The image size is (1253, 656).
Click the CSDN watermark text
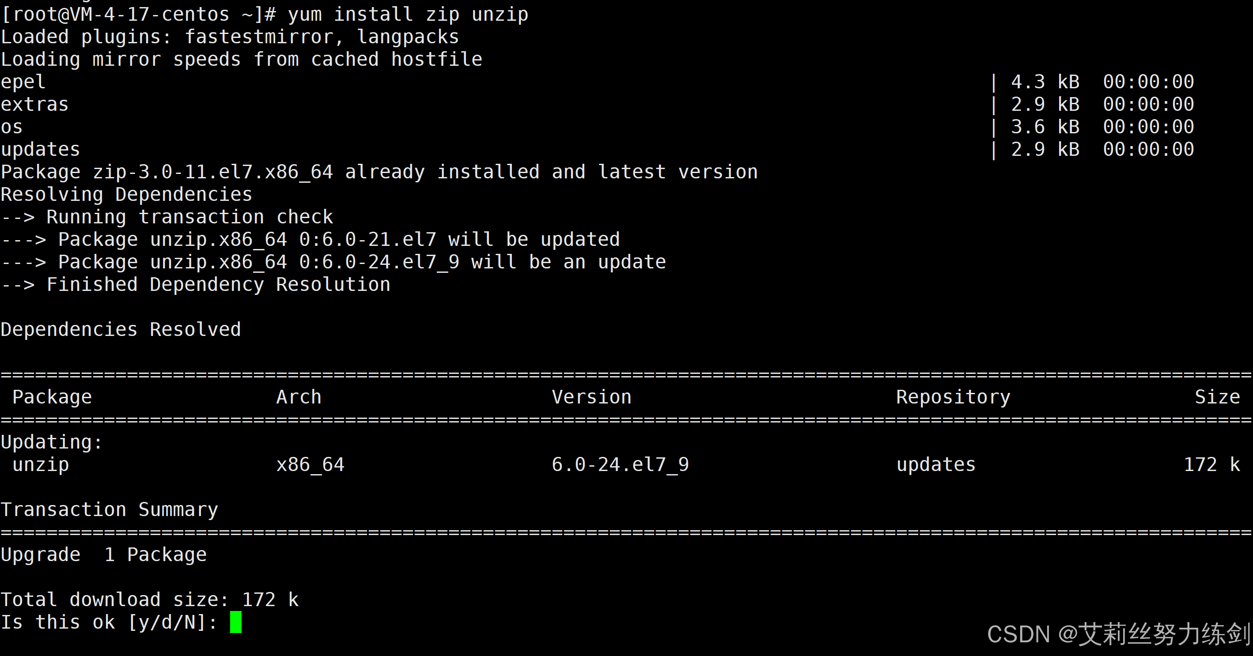(1118, 634)
